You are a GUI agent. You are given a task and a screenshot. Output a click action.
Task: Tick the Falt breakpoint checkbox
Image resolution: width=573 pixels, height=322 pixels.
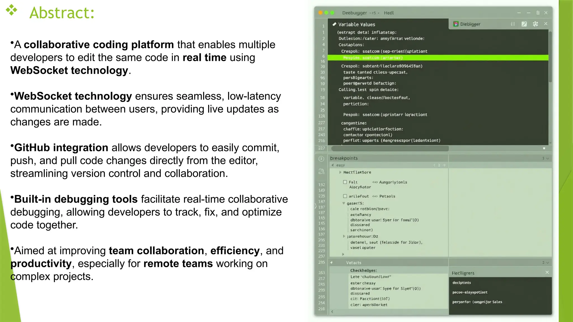pos(345,182)
